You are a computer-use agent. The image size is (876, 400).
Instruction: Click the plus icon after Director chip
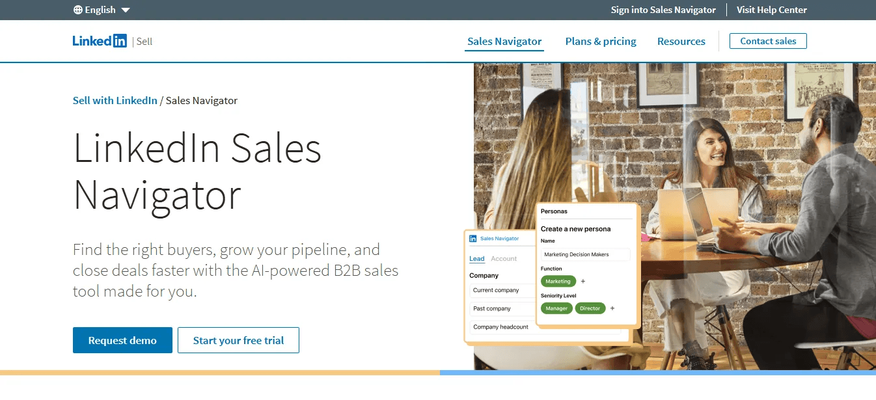click(x=612, y=308)
